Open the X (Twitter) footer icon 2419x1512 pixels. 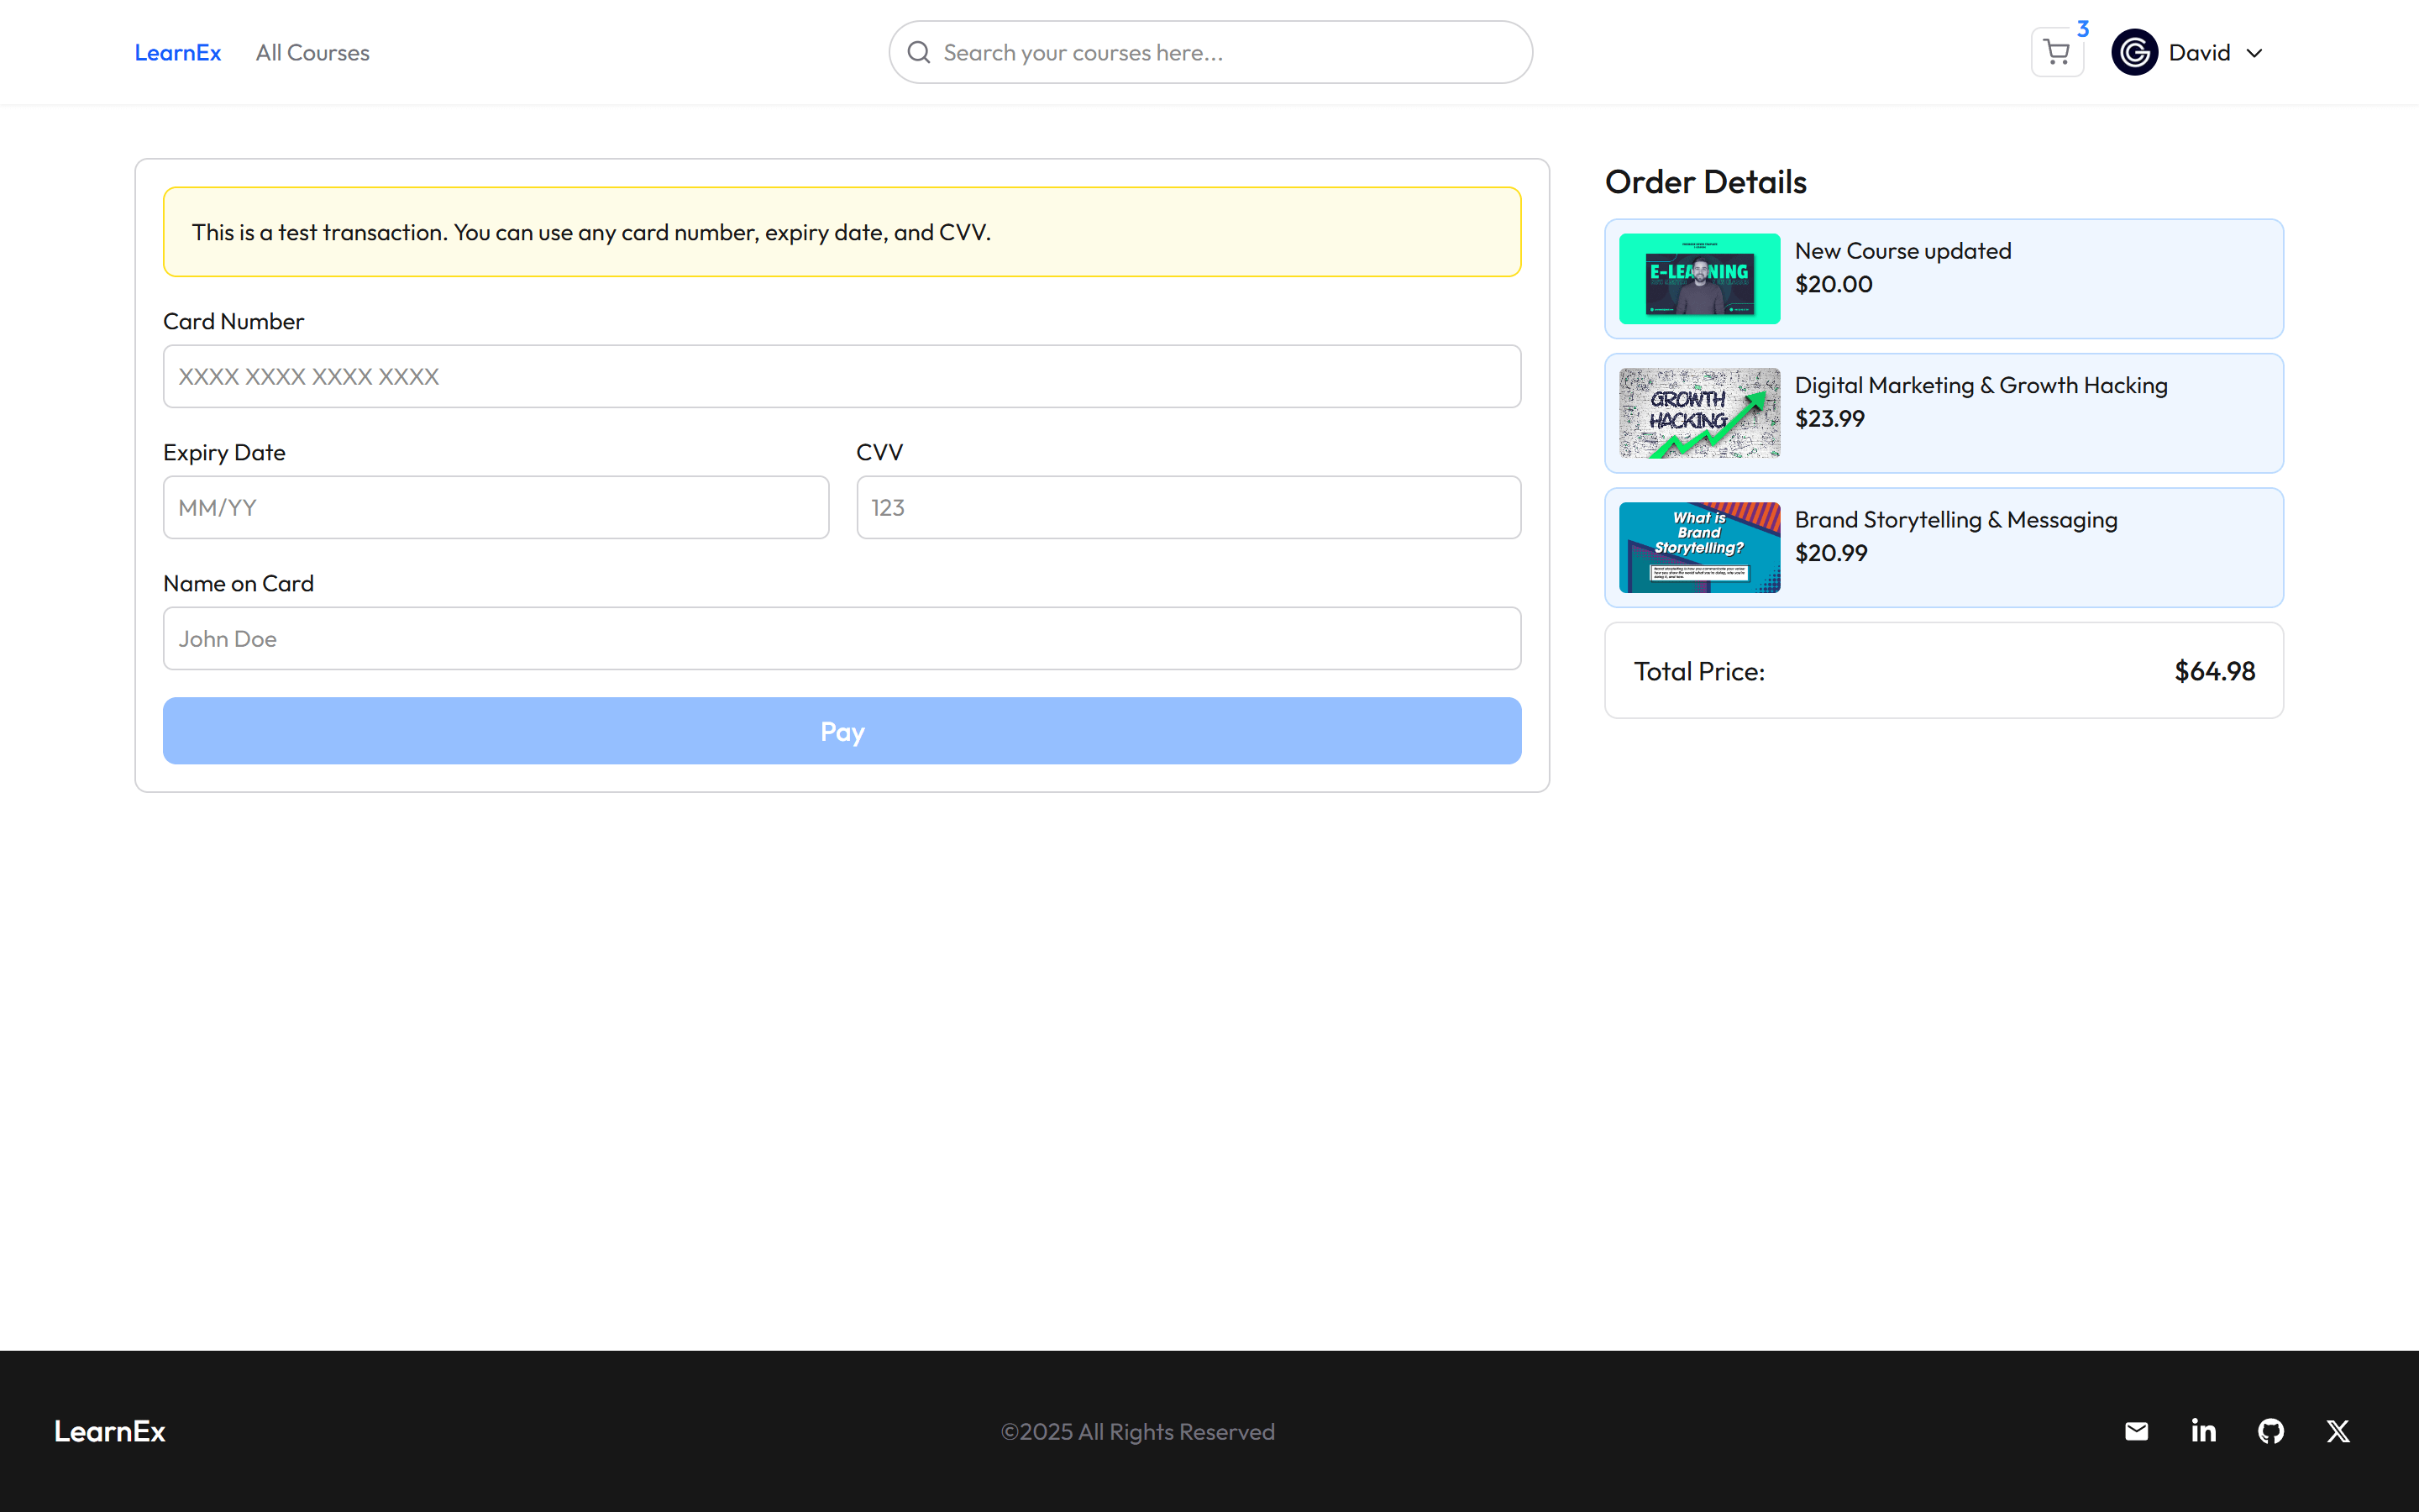point(2337,1431)
